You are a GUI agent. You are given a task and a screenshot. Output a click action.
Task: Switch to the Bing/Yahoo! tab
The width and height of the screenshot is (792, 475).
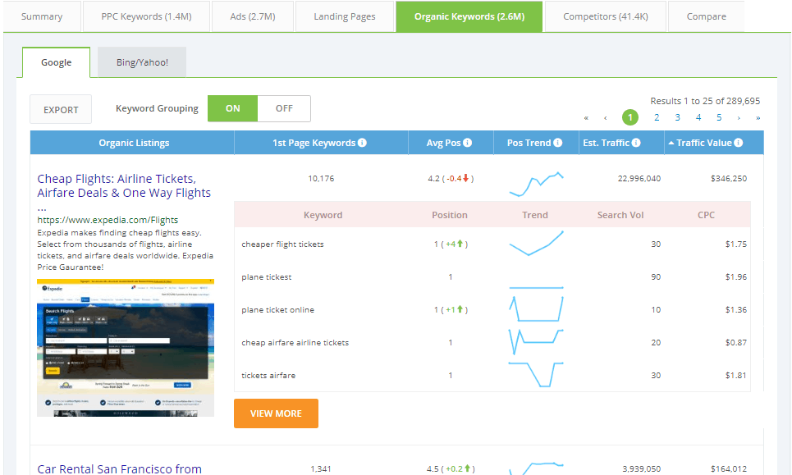(142, 62)
